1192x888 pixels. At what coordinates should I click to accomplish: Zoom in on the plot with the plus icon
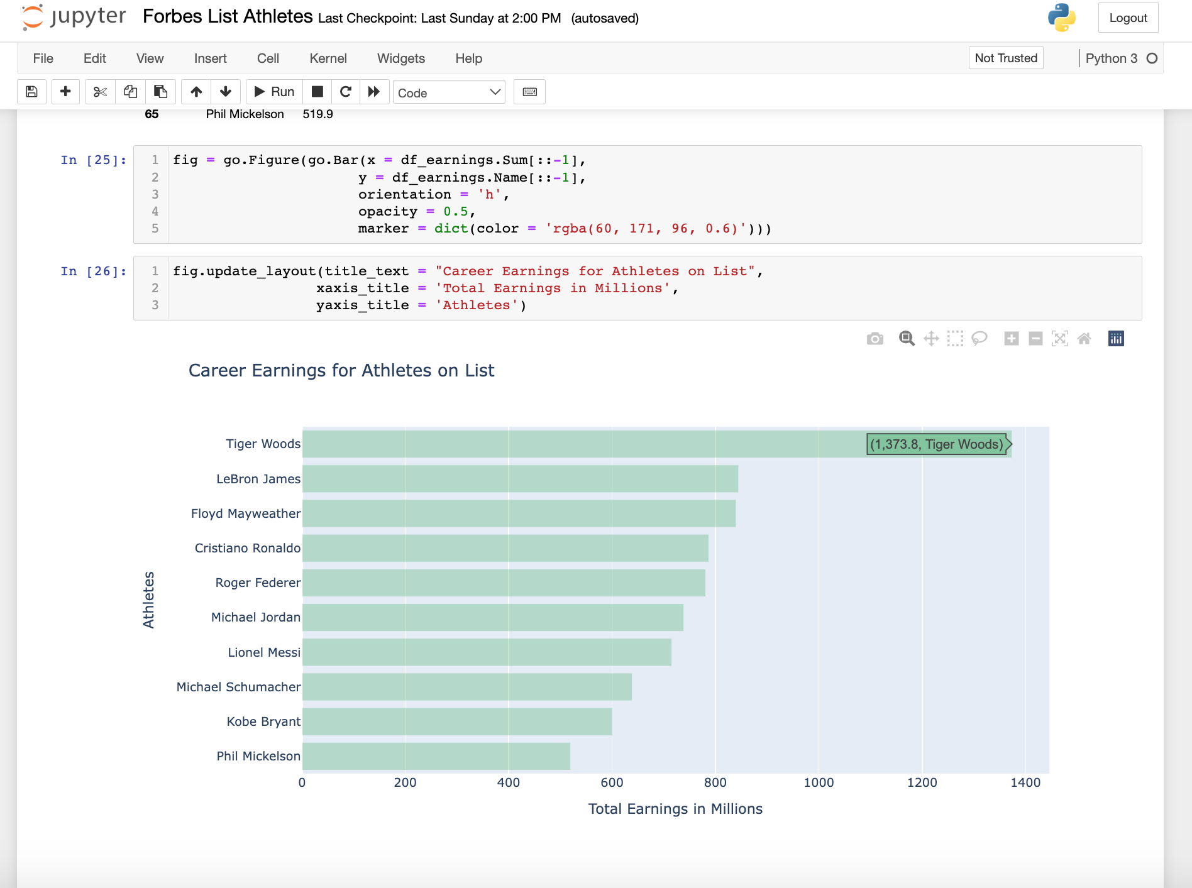[1012, 339]
